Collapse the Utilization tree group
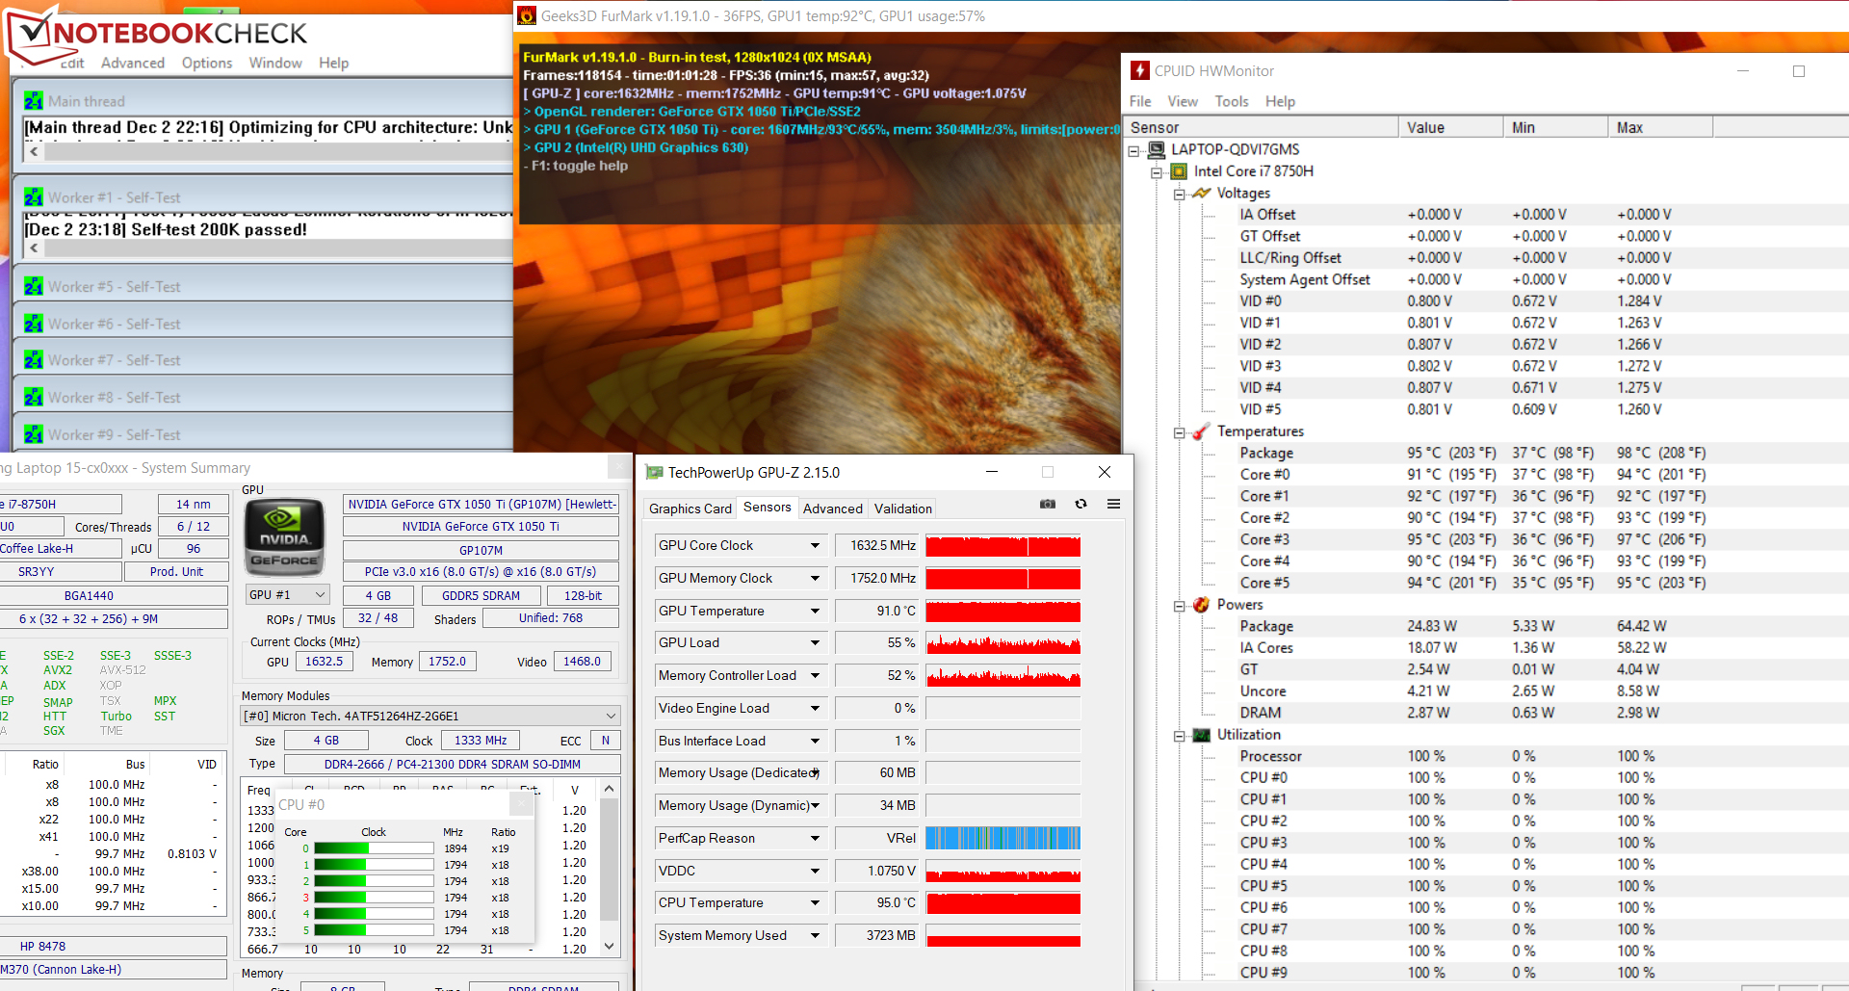 [x=1179, y=737]
